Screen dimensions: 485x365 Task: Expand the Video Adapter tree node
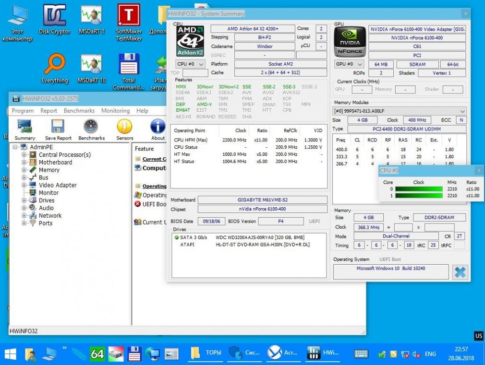[x=24, y=185]
